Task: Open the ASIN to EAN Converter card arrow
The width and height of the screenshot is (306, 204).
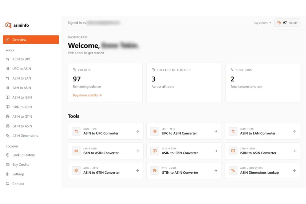Action: [x=294, y=131]
